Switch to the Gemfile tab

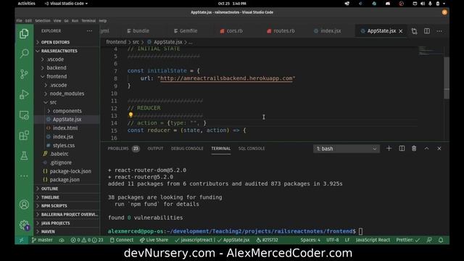pos(186,30)
